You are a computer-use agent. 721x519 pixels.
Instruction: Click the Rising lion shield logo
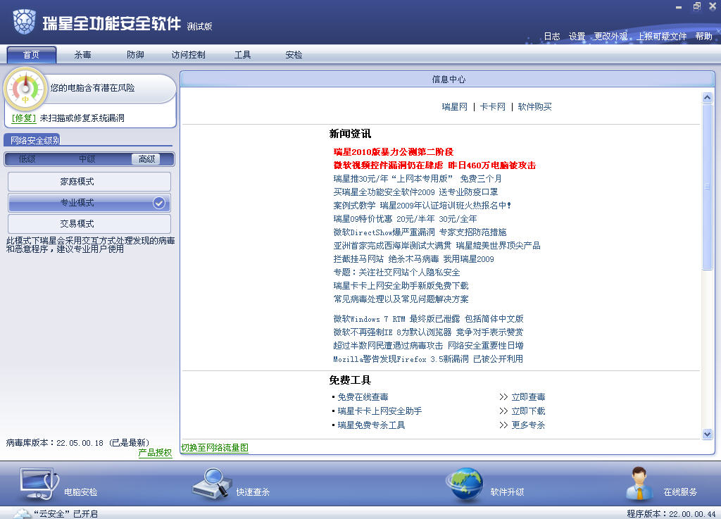[25, 22]
